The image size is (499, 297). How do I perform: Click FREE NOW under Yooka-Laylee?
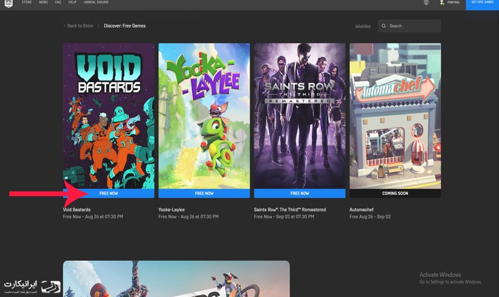(204, 193)
